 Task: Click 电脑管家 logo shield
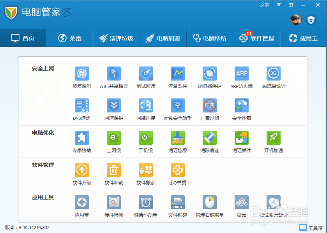[11, 13]
